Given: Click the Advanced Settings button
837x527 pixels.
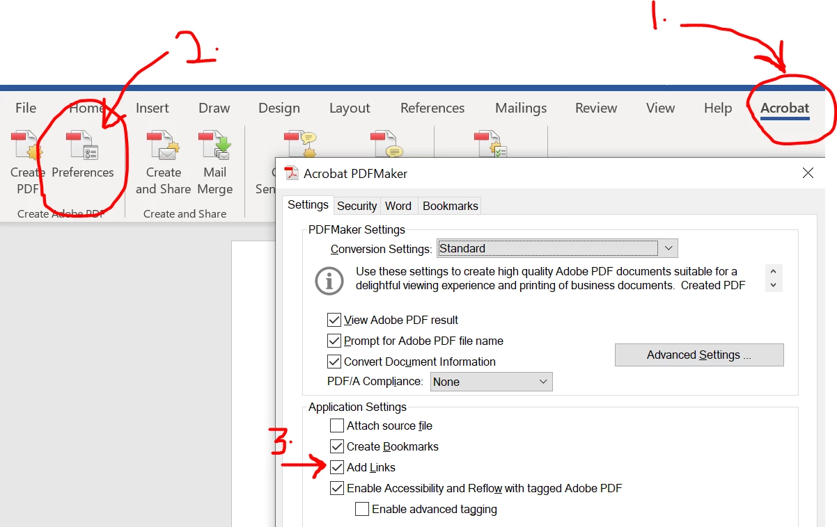Looking at the screenshot, I should coord(699,355).
